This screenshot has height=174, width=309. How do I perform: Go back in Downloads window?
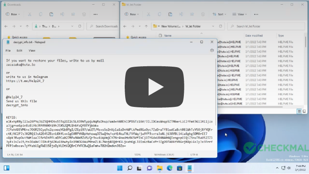click(6, 26)
